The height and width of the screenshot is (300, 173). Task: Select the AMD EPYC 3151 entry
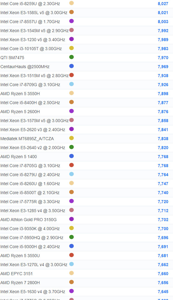(16, 273)
